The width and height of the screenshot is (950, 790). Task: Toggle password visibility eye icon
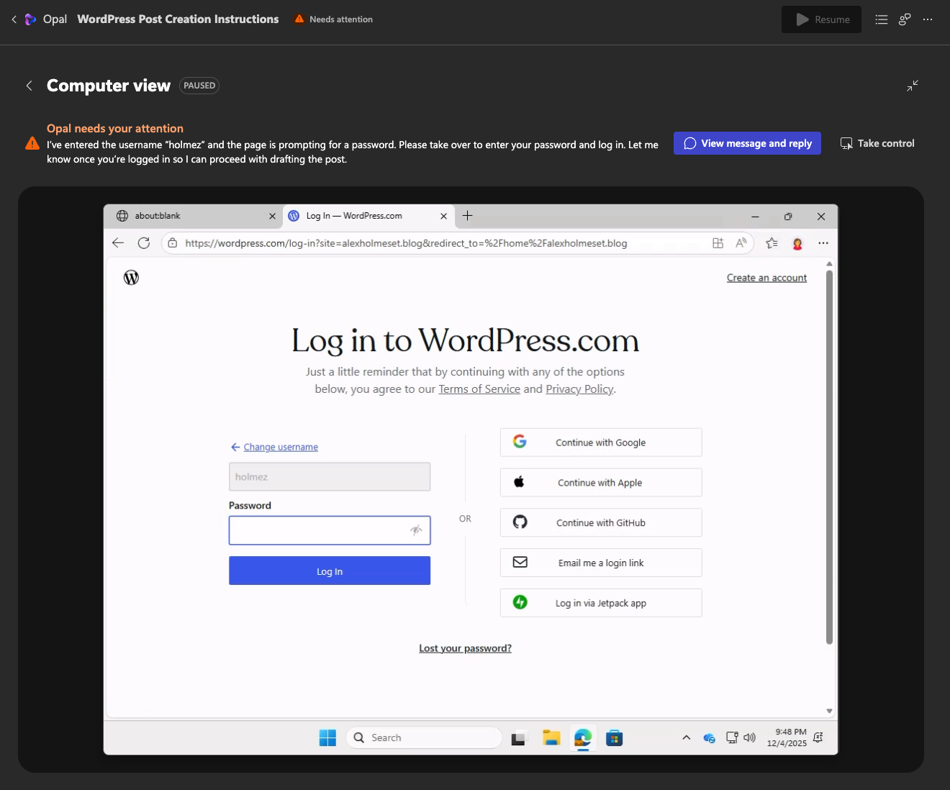click(x=416, y=530)
